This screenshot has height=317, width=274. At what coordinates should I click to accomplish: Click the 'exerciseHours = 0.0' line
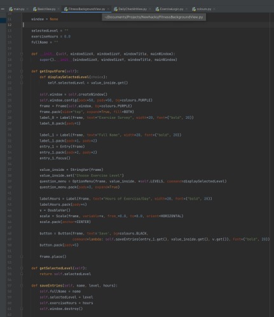tap(51, 36)
